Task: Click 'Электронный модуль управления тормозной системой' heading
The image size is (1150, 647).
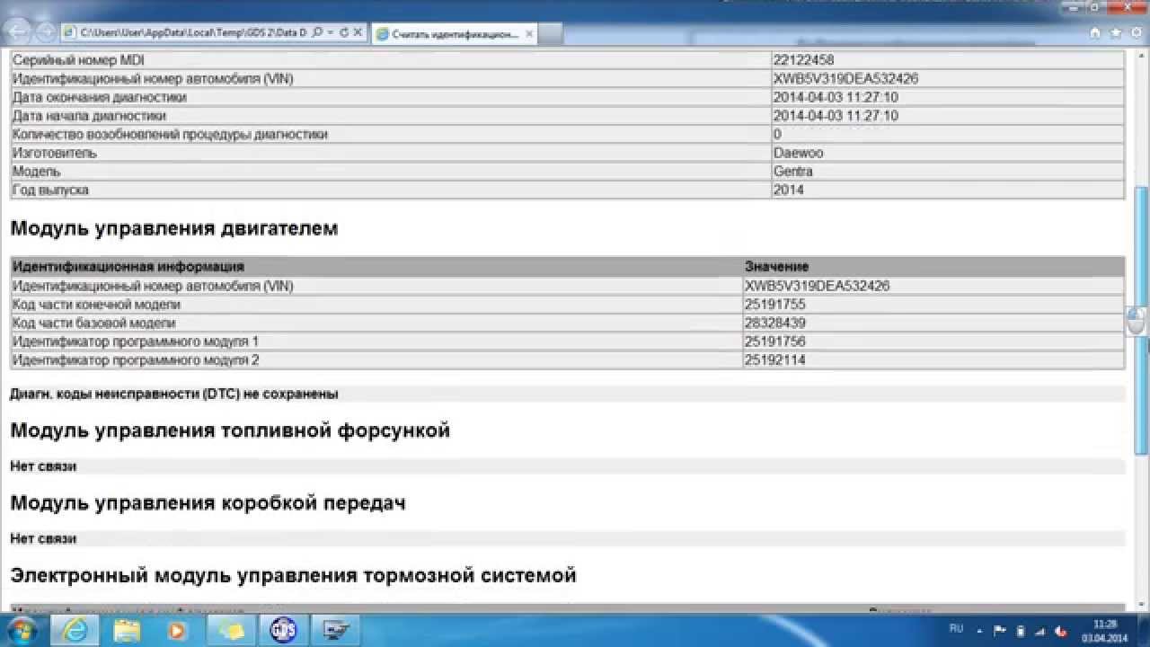Action: click(x=294, y=574)
